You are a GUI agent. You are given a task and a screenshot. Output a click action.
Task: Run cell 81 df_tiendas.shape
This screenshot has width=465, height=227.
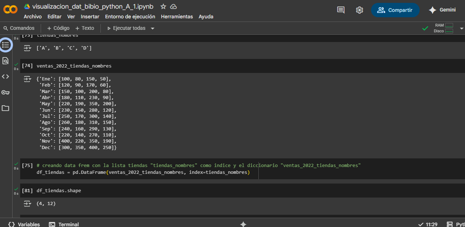[27, 191]
